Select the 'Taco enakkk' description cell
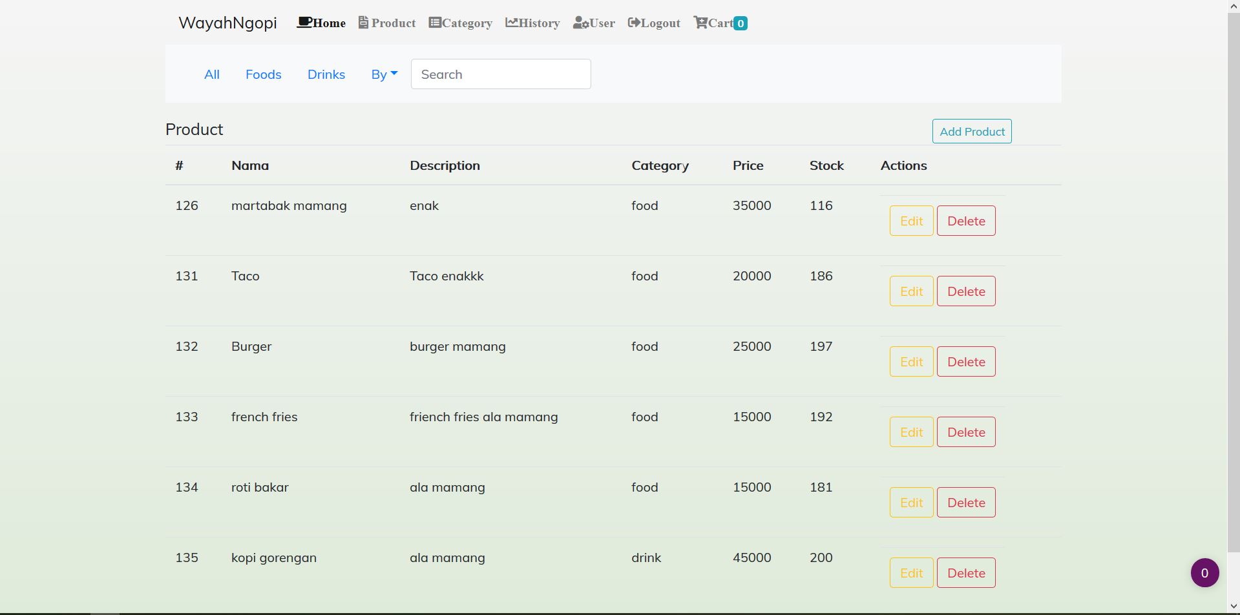Screen dimensions: 1240x615 tap(447, 276)
